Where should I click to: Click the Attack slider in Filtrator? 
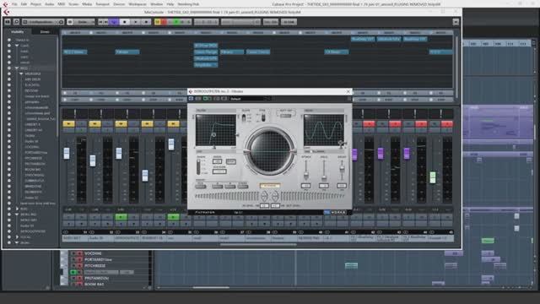point(305,171)
